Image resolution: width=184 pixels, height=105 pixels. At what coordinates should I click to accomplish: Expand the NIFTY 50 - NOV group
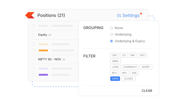pyautogui.click(x=50, y=59)
